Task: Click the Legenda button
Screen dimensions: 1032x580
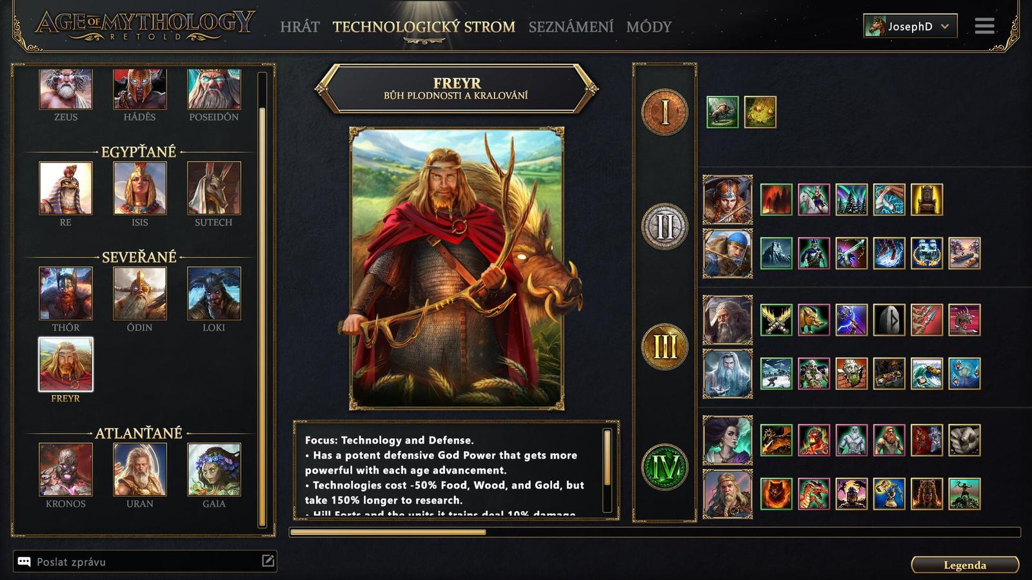Action: pos(965,565)
